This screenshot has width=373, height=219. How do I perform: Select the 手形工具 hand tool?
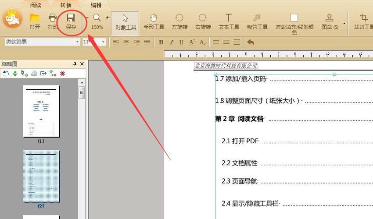coord(154,22)
